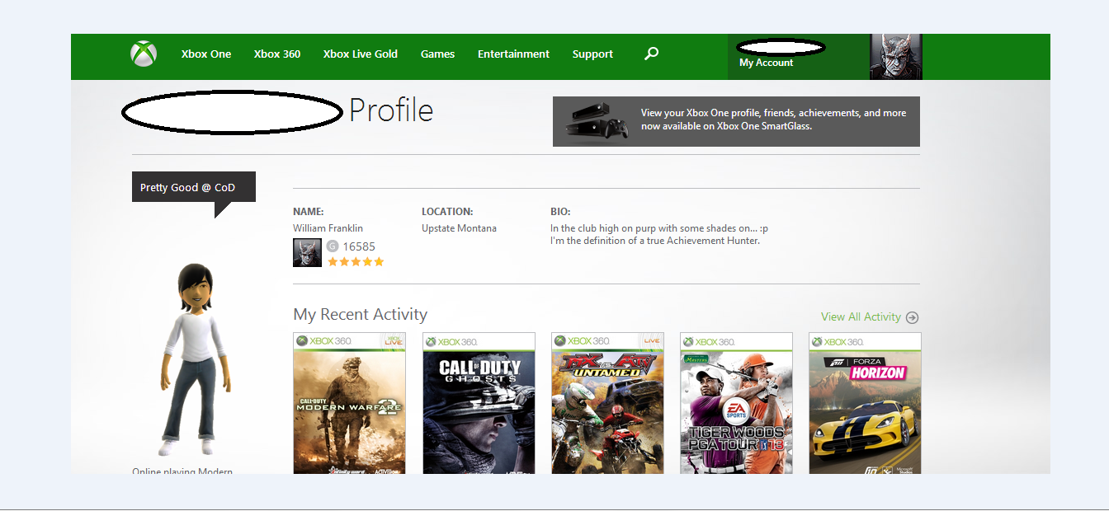This screenshot has width=1109, height=511.
Task: Click View All Activity link
Action: point(861,316)
